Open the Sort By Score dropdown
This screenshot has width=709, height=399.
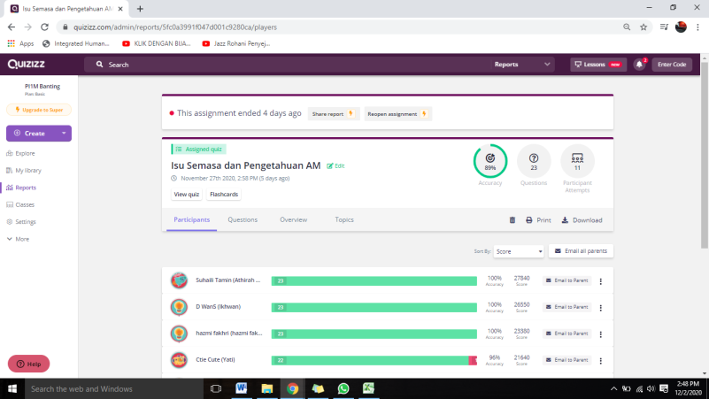[519, 251]
